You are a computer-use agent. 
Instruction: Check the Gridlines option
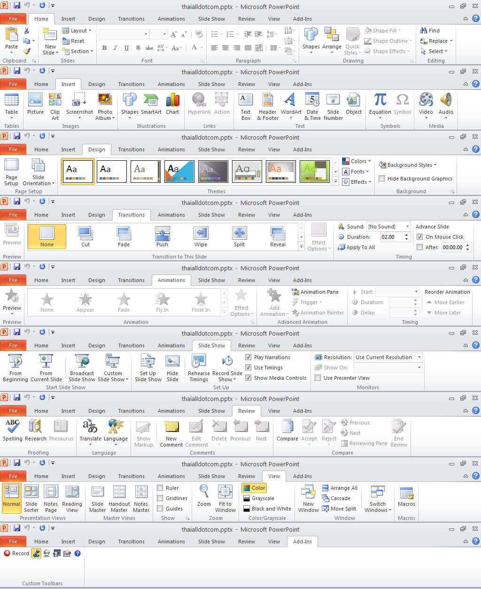[x=160, y=498]
